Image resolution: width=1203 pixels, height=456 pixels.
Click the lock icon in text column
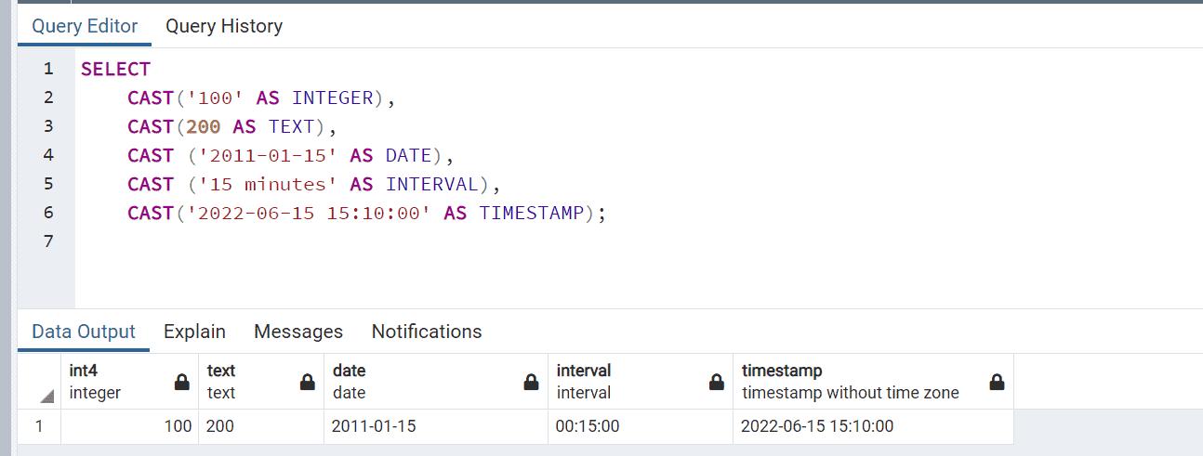tap(307, 382)
